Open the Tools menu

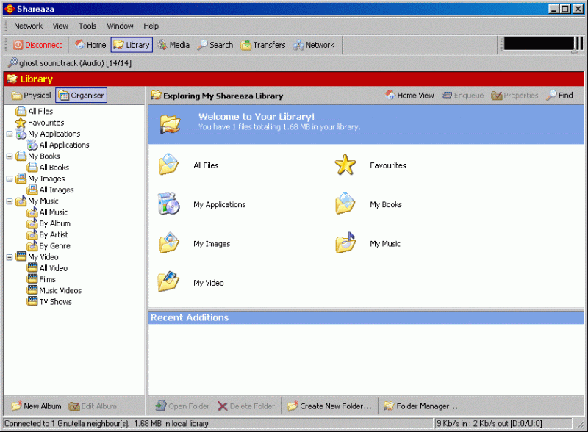tap(87, 26)
